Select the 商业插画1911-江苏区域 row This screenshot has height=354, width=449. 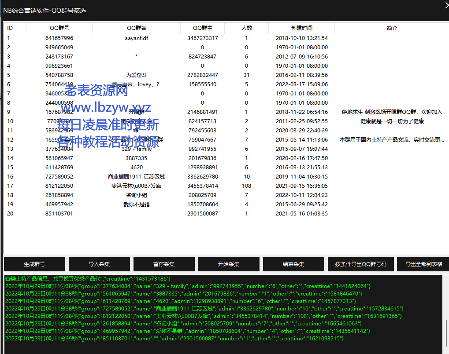point(136,177)
